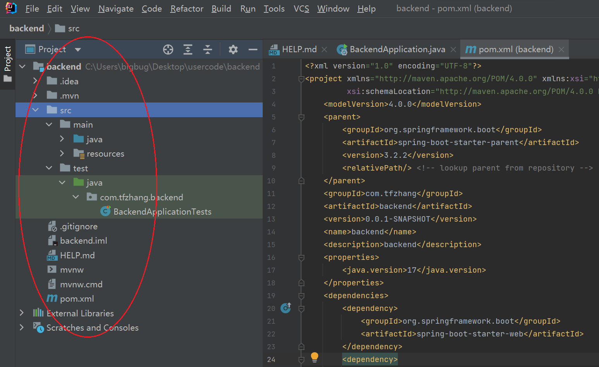Viewport: 599px width, 367px height.
Task: Collapse the src folder
Action: [x=35, y=110]
